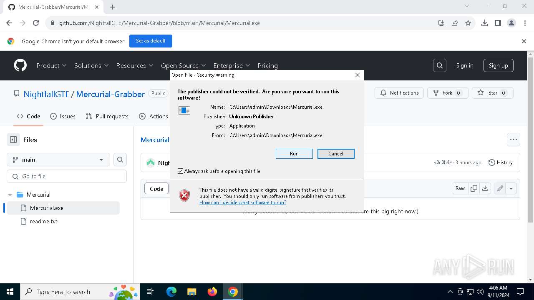
Task: Launch Firefox from taskbar
Action: click(212, 292)
